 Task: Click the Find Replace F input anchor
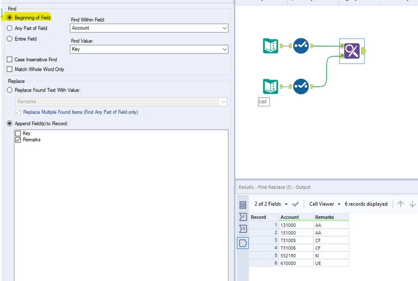[x=342, y=46]
